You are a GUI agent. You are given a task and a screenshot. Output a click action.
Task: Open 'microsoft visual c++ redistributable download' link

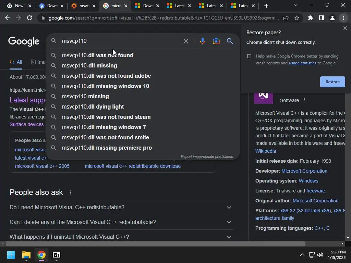pos(133,166)
